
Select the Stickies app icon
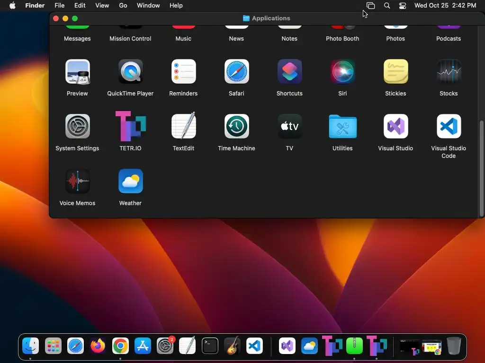coord(395,72)
